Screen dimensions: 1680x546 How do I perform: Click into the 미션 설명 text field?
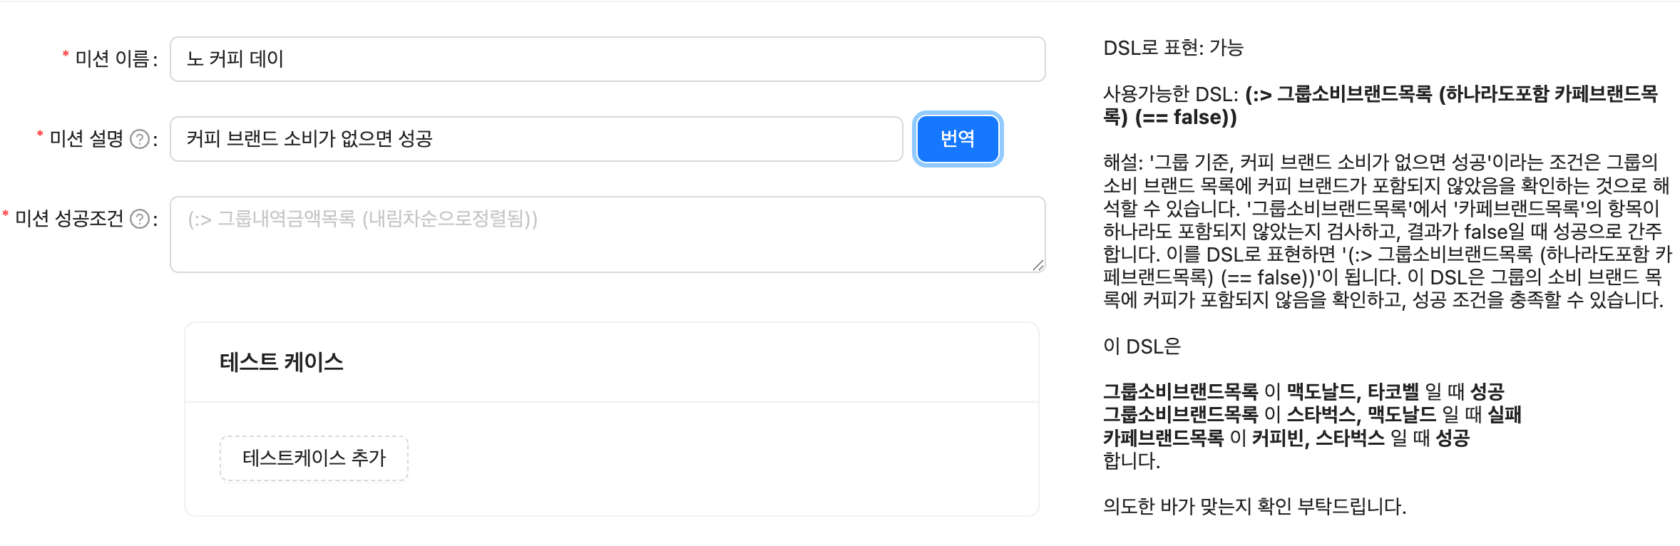536,139
